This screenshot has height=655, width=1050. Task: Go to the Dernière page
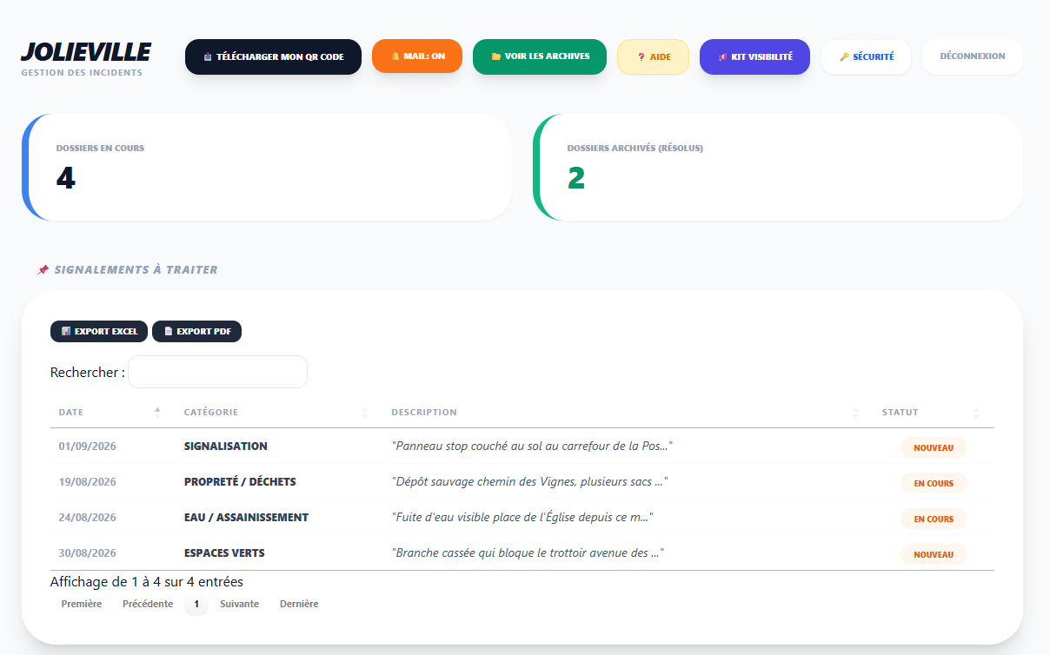click(x=299, y=604)
